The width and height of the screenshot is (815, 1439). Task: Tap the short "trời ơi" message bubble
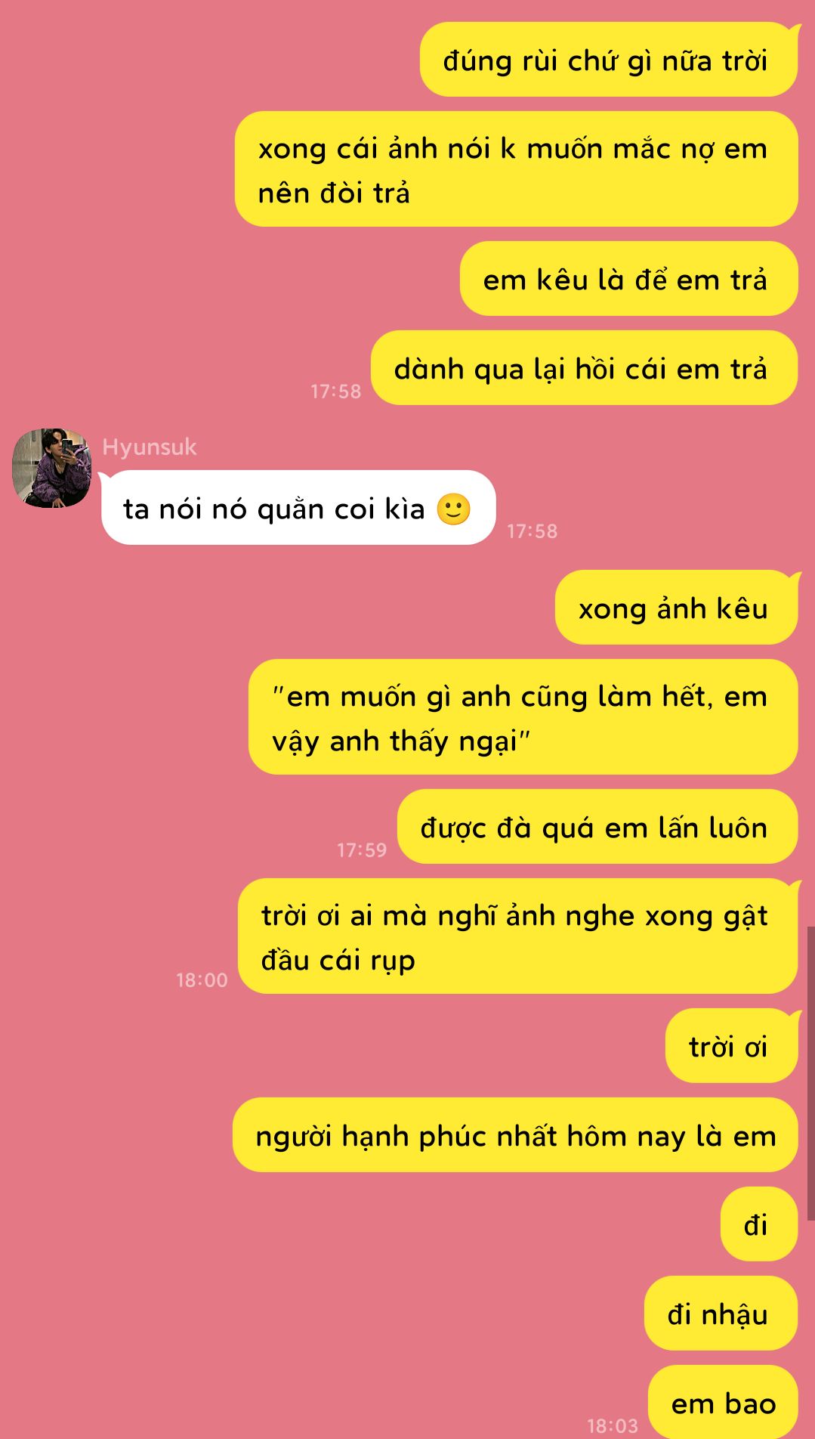[731, 1046]
